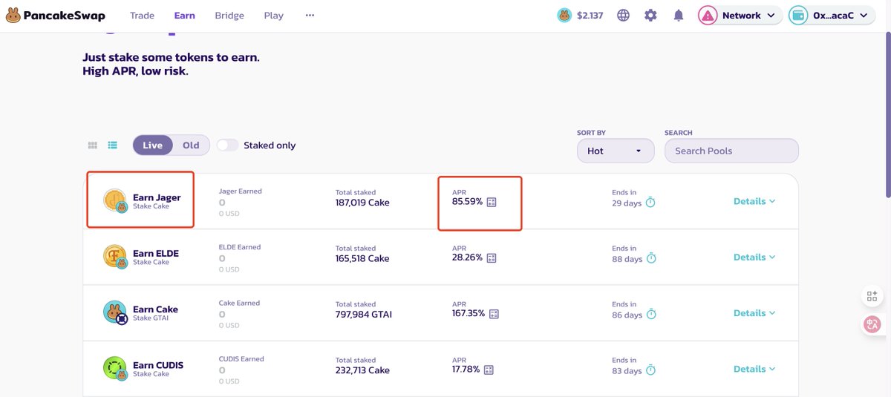
Task: Open the APR calculator for Earn ELDE
Action: [x=492, y=257]
